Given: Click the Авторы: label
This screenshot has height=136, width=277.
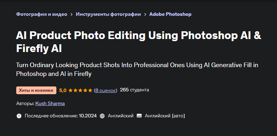Looking at the screenshot, I should [25, 103].
